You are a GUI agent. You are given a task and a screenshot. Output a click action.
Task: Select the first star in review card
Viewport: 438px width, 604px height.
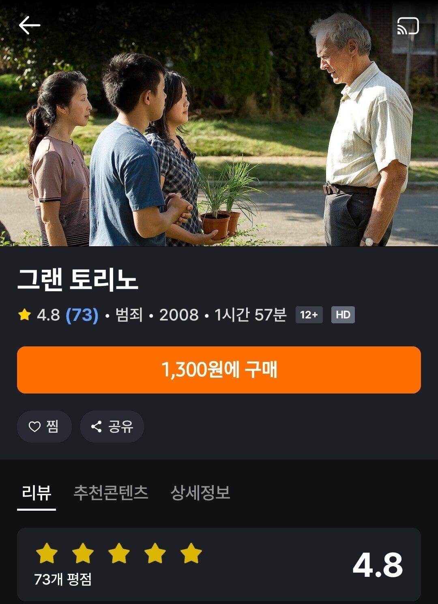47,553
